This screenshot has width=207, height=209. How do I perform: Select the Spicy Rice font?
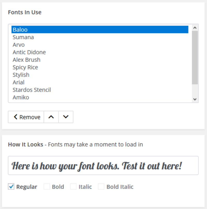25,67
